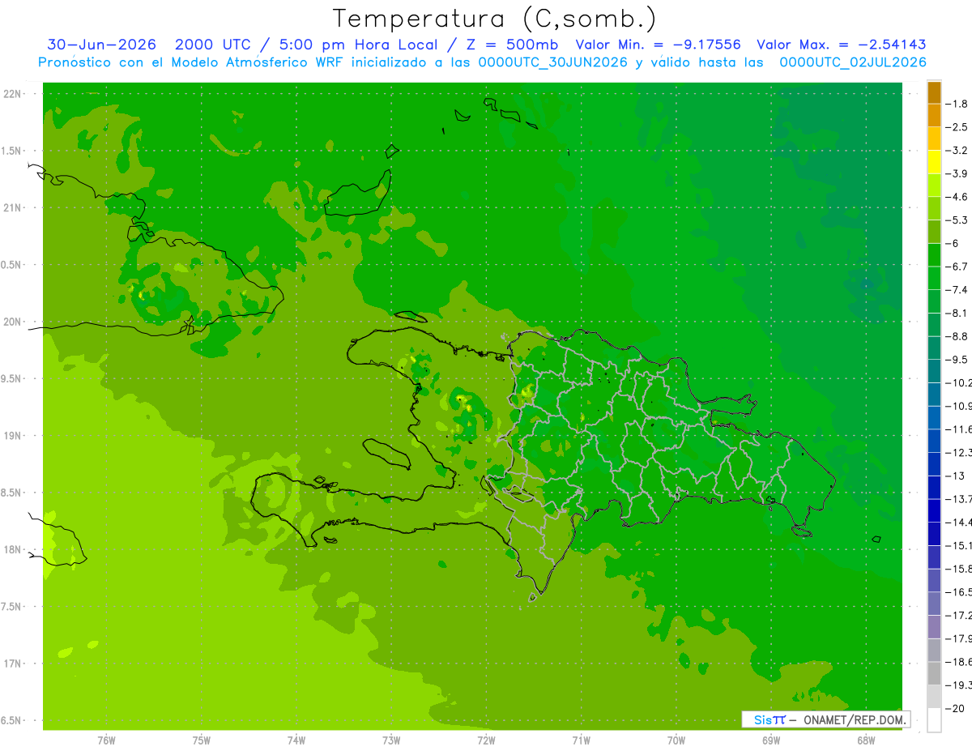Select the date '30-Jun-2026' in the header

(x=101, y=45)
